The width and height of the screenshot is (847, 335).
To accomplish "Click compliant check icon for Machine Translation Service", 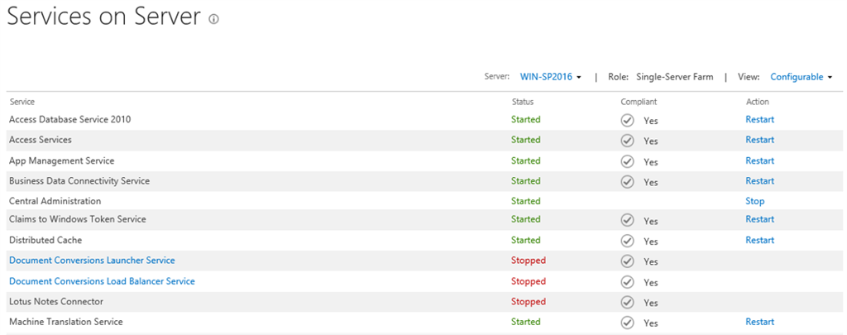I will [628, 323].
